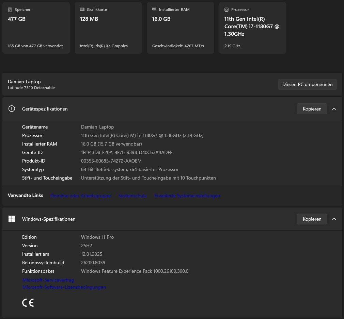Click the Speicher drive icon
Image resolution: width=344 pixels, height=319 pixels.
tap(10, 10)
